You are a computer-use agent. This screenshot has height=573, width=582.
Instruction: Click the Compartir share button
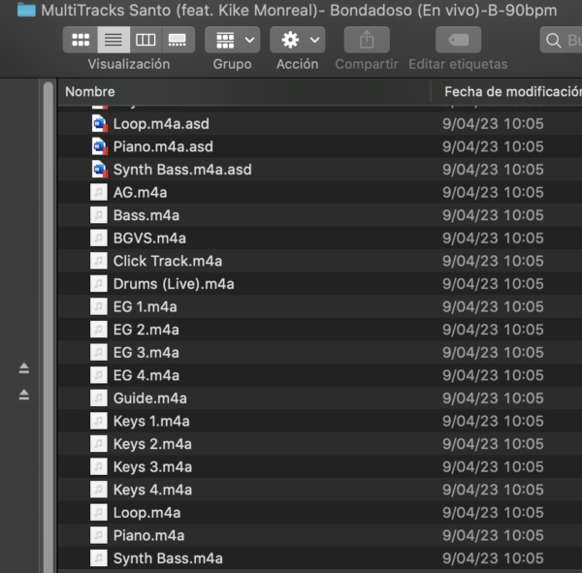click(367, 40)
